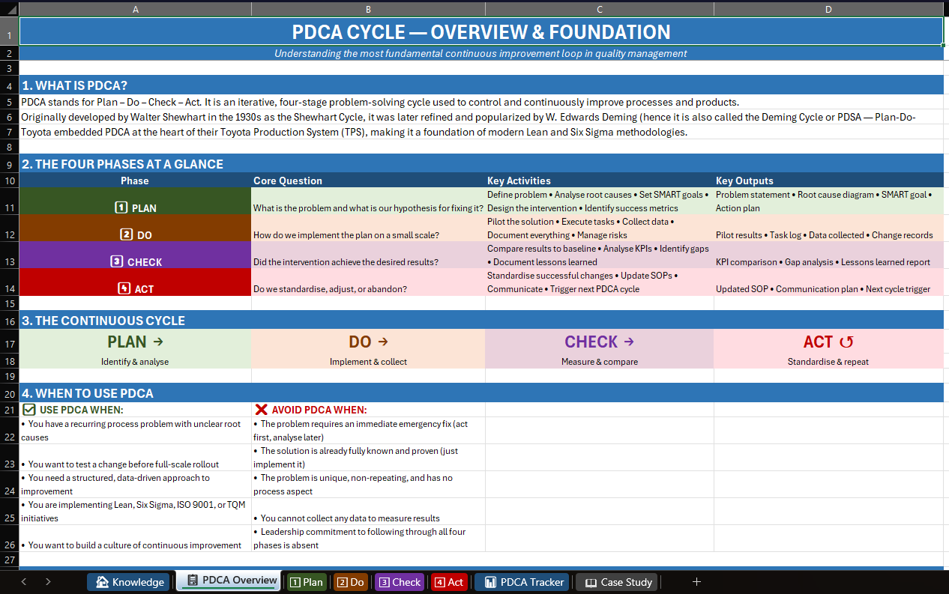Click the right sheet navigation arrow
This screenshot has width=949, height=594.
coord(47,581)
